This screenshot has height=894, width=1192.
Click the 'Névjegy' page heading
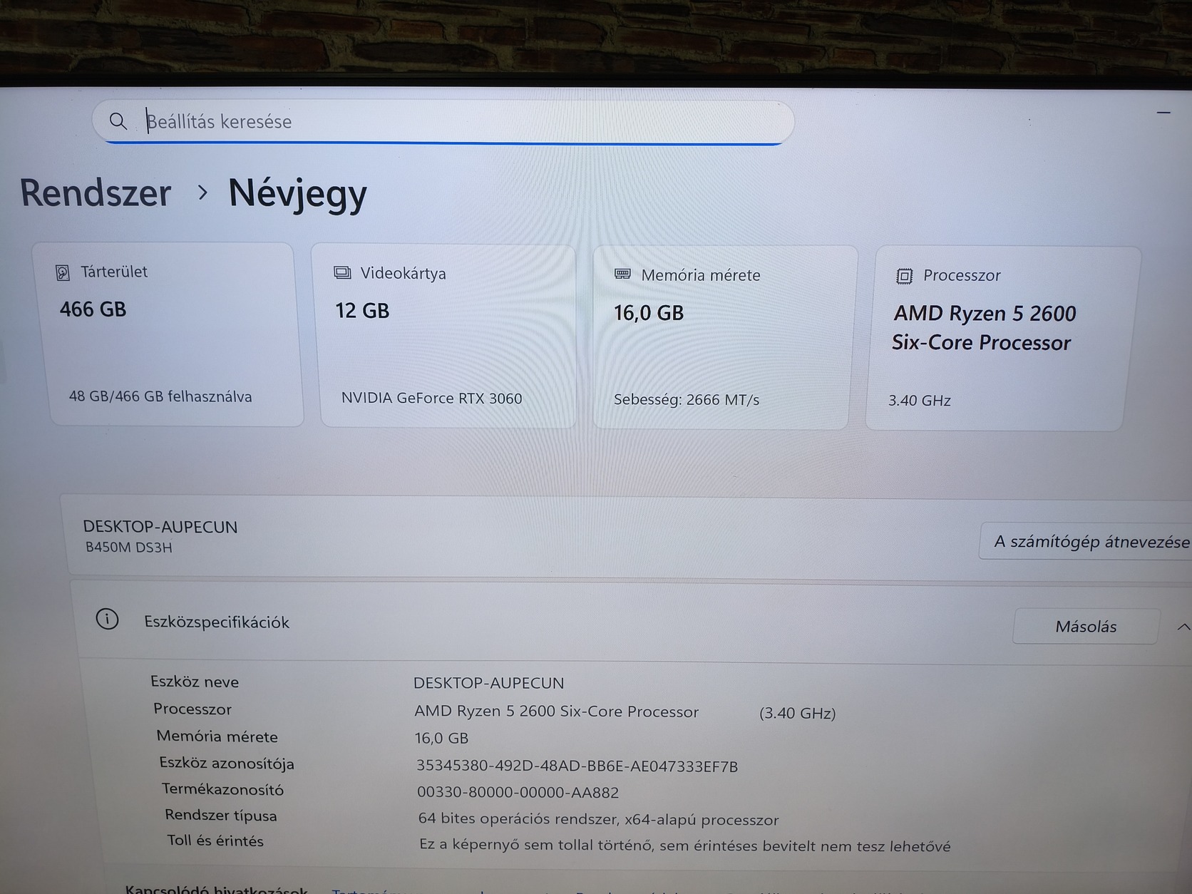click(297, 194)
